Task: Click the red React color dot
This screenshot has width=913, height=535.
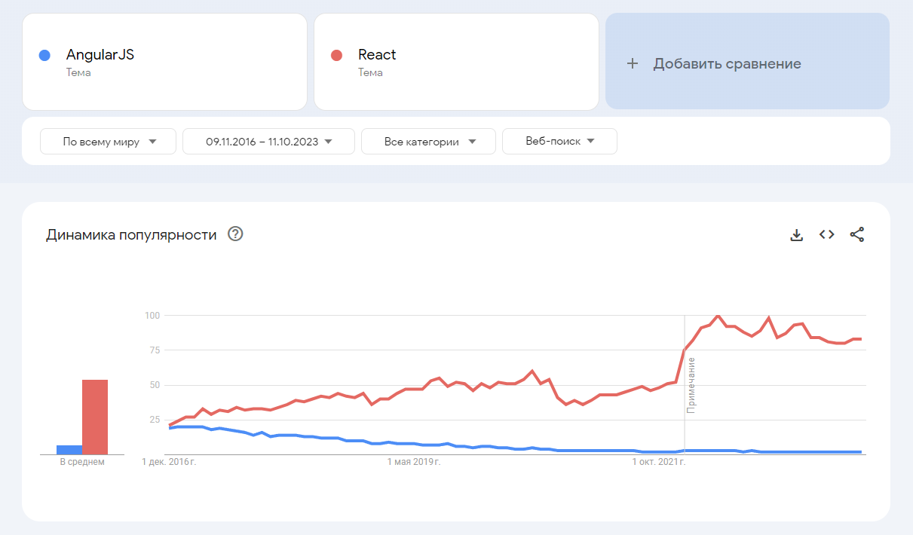Action: (337, 55)
